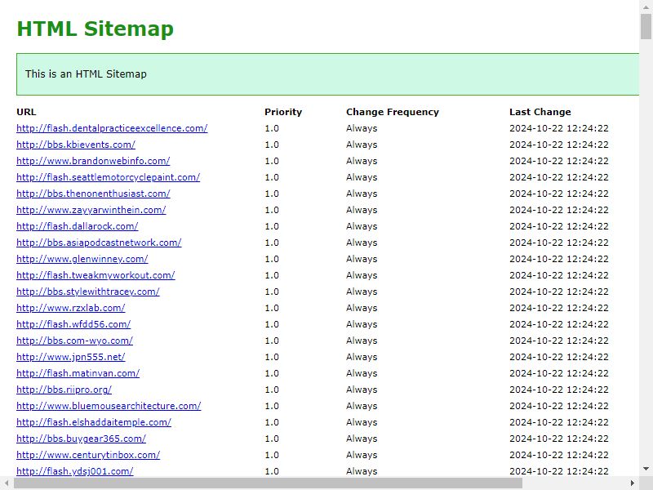
Task: Click the vertical scrollbar thumb
Action: pyautogui.click(x=646, y=26)
